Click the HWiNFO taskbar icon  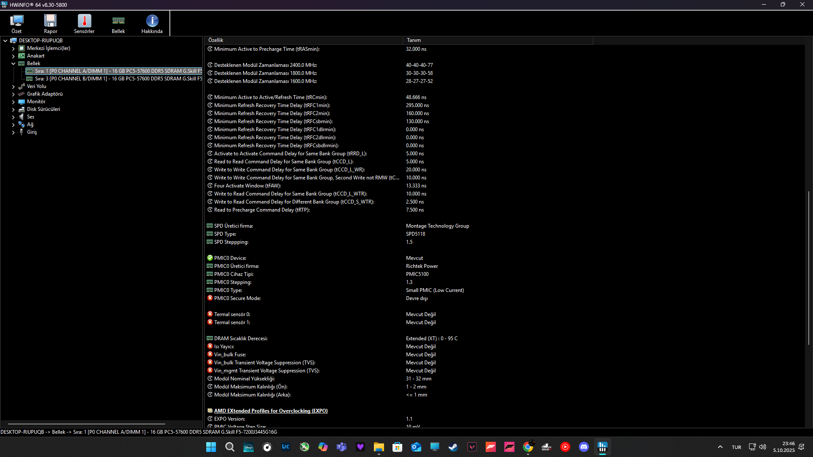click(603, 447)
